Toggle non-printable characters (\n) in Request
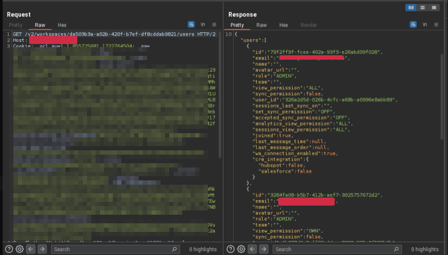This screenshot has width=448, height=255. [203, 25]
